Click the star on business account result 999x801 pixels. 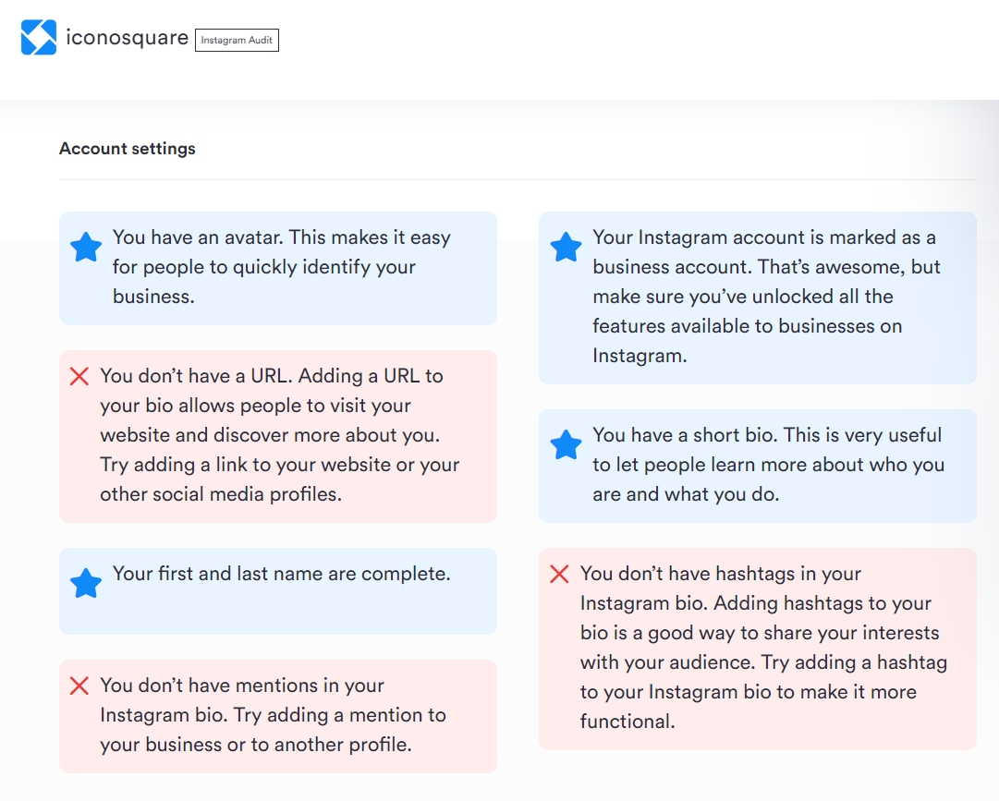pyautogui.click(x=566, y=247)
